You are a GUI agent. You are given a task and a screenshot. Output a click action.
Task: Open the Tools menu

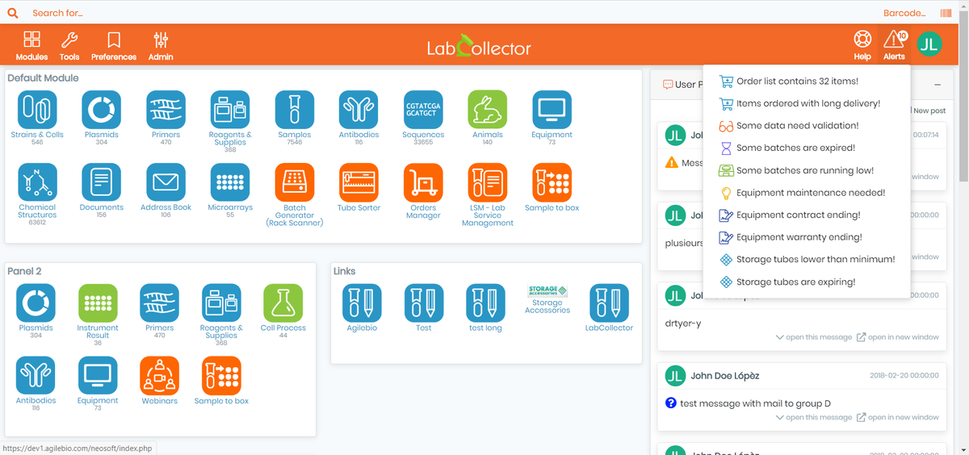[x=69, y=45]
